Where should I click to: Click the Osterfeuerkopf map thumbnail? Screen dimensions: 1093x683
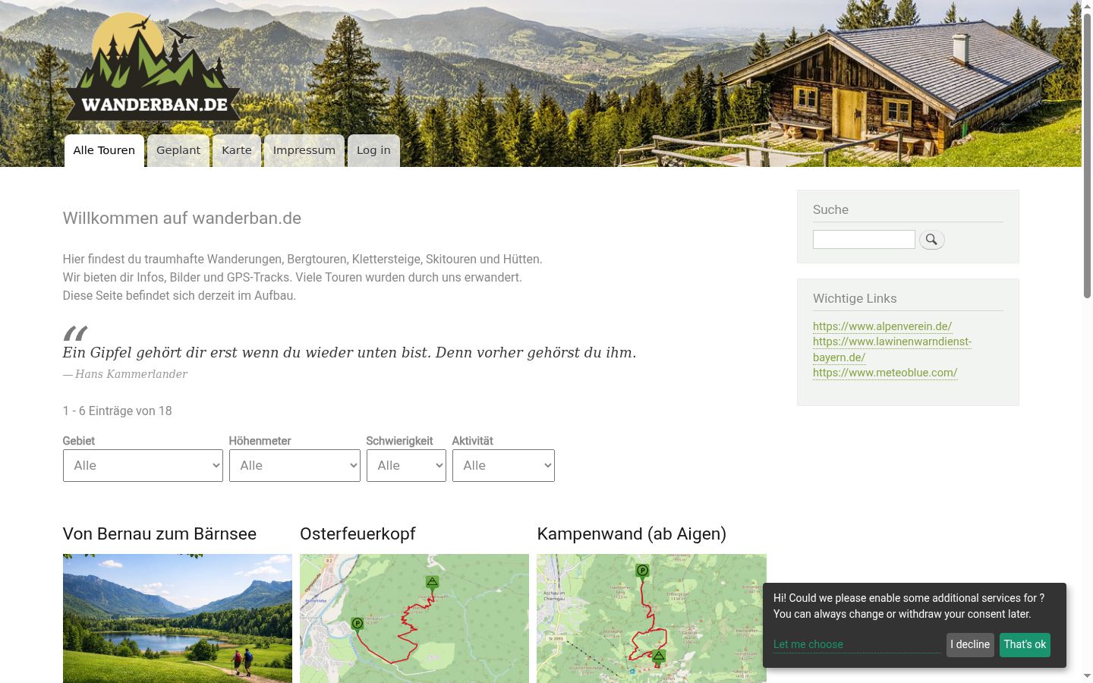(414, 618)
